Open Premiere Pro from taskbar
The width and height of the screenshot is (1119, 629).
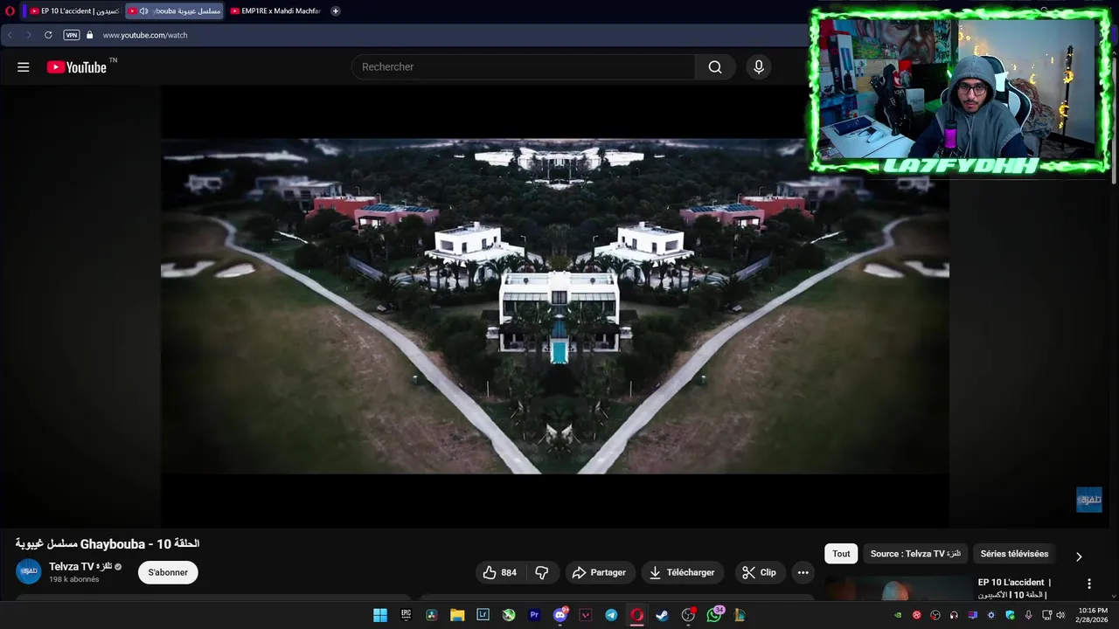pos(534,615)
